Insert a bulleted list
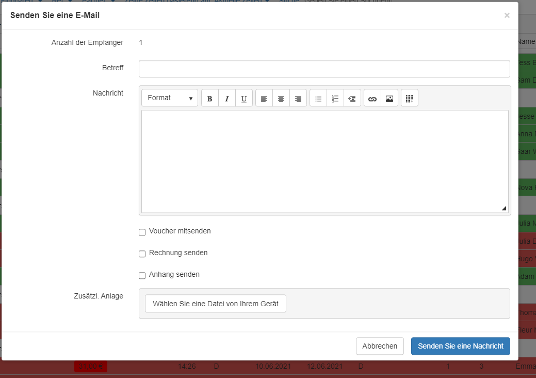Screen dimensions: 536x378 318,99
